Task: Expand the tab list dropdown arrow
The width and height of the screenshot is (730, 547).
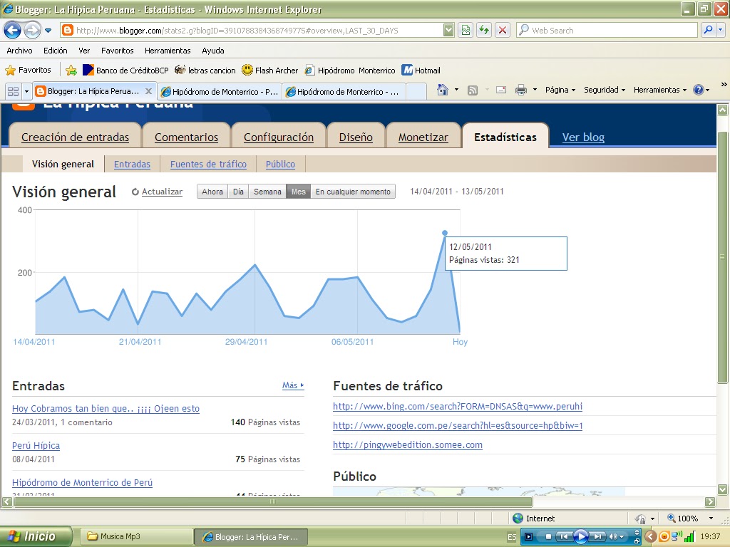Action: coord(26,91)
